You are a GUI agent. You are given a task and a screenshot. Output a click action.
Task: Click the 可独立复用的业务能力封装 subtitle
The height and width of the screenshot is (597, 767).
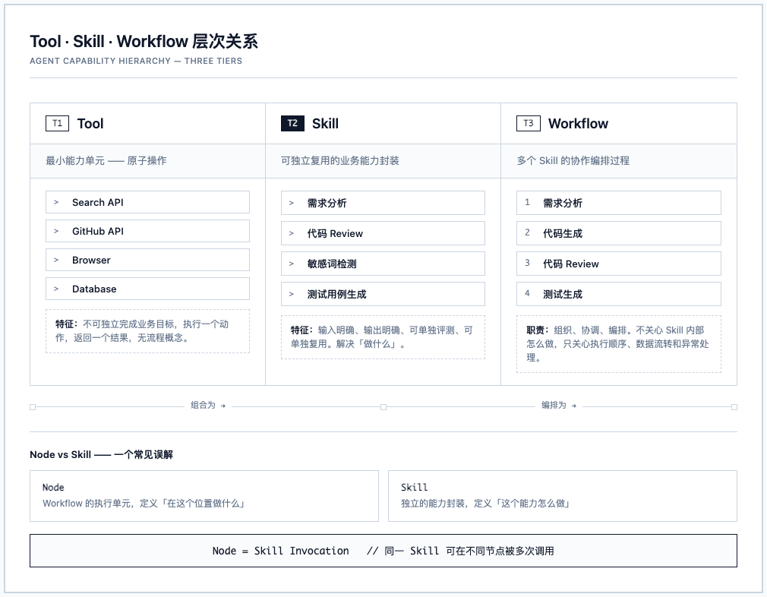tap(340, 160)
